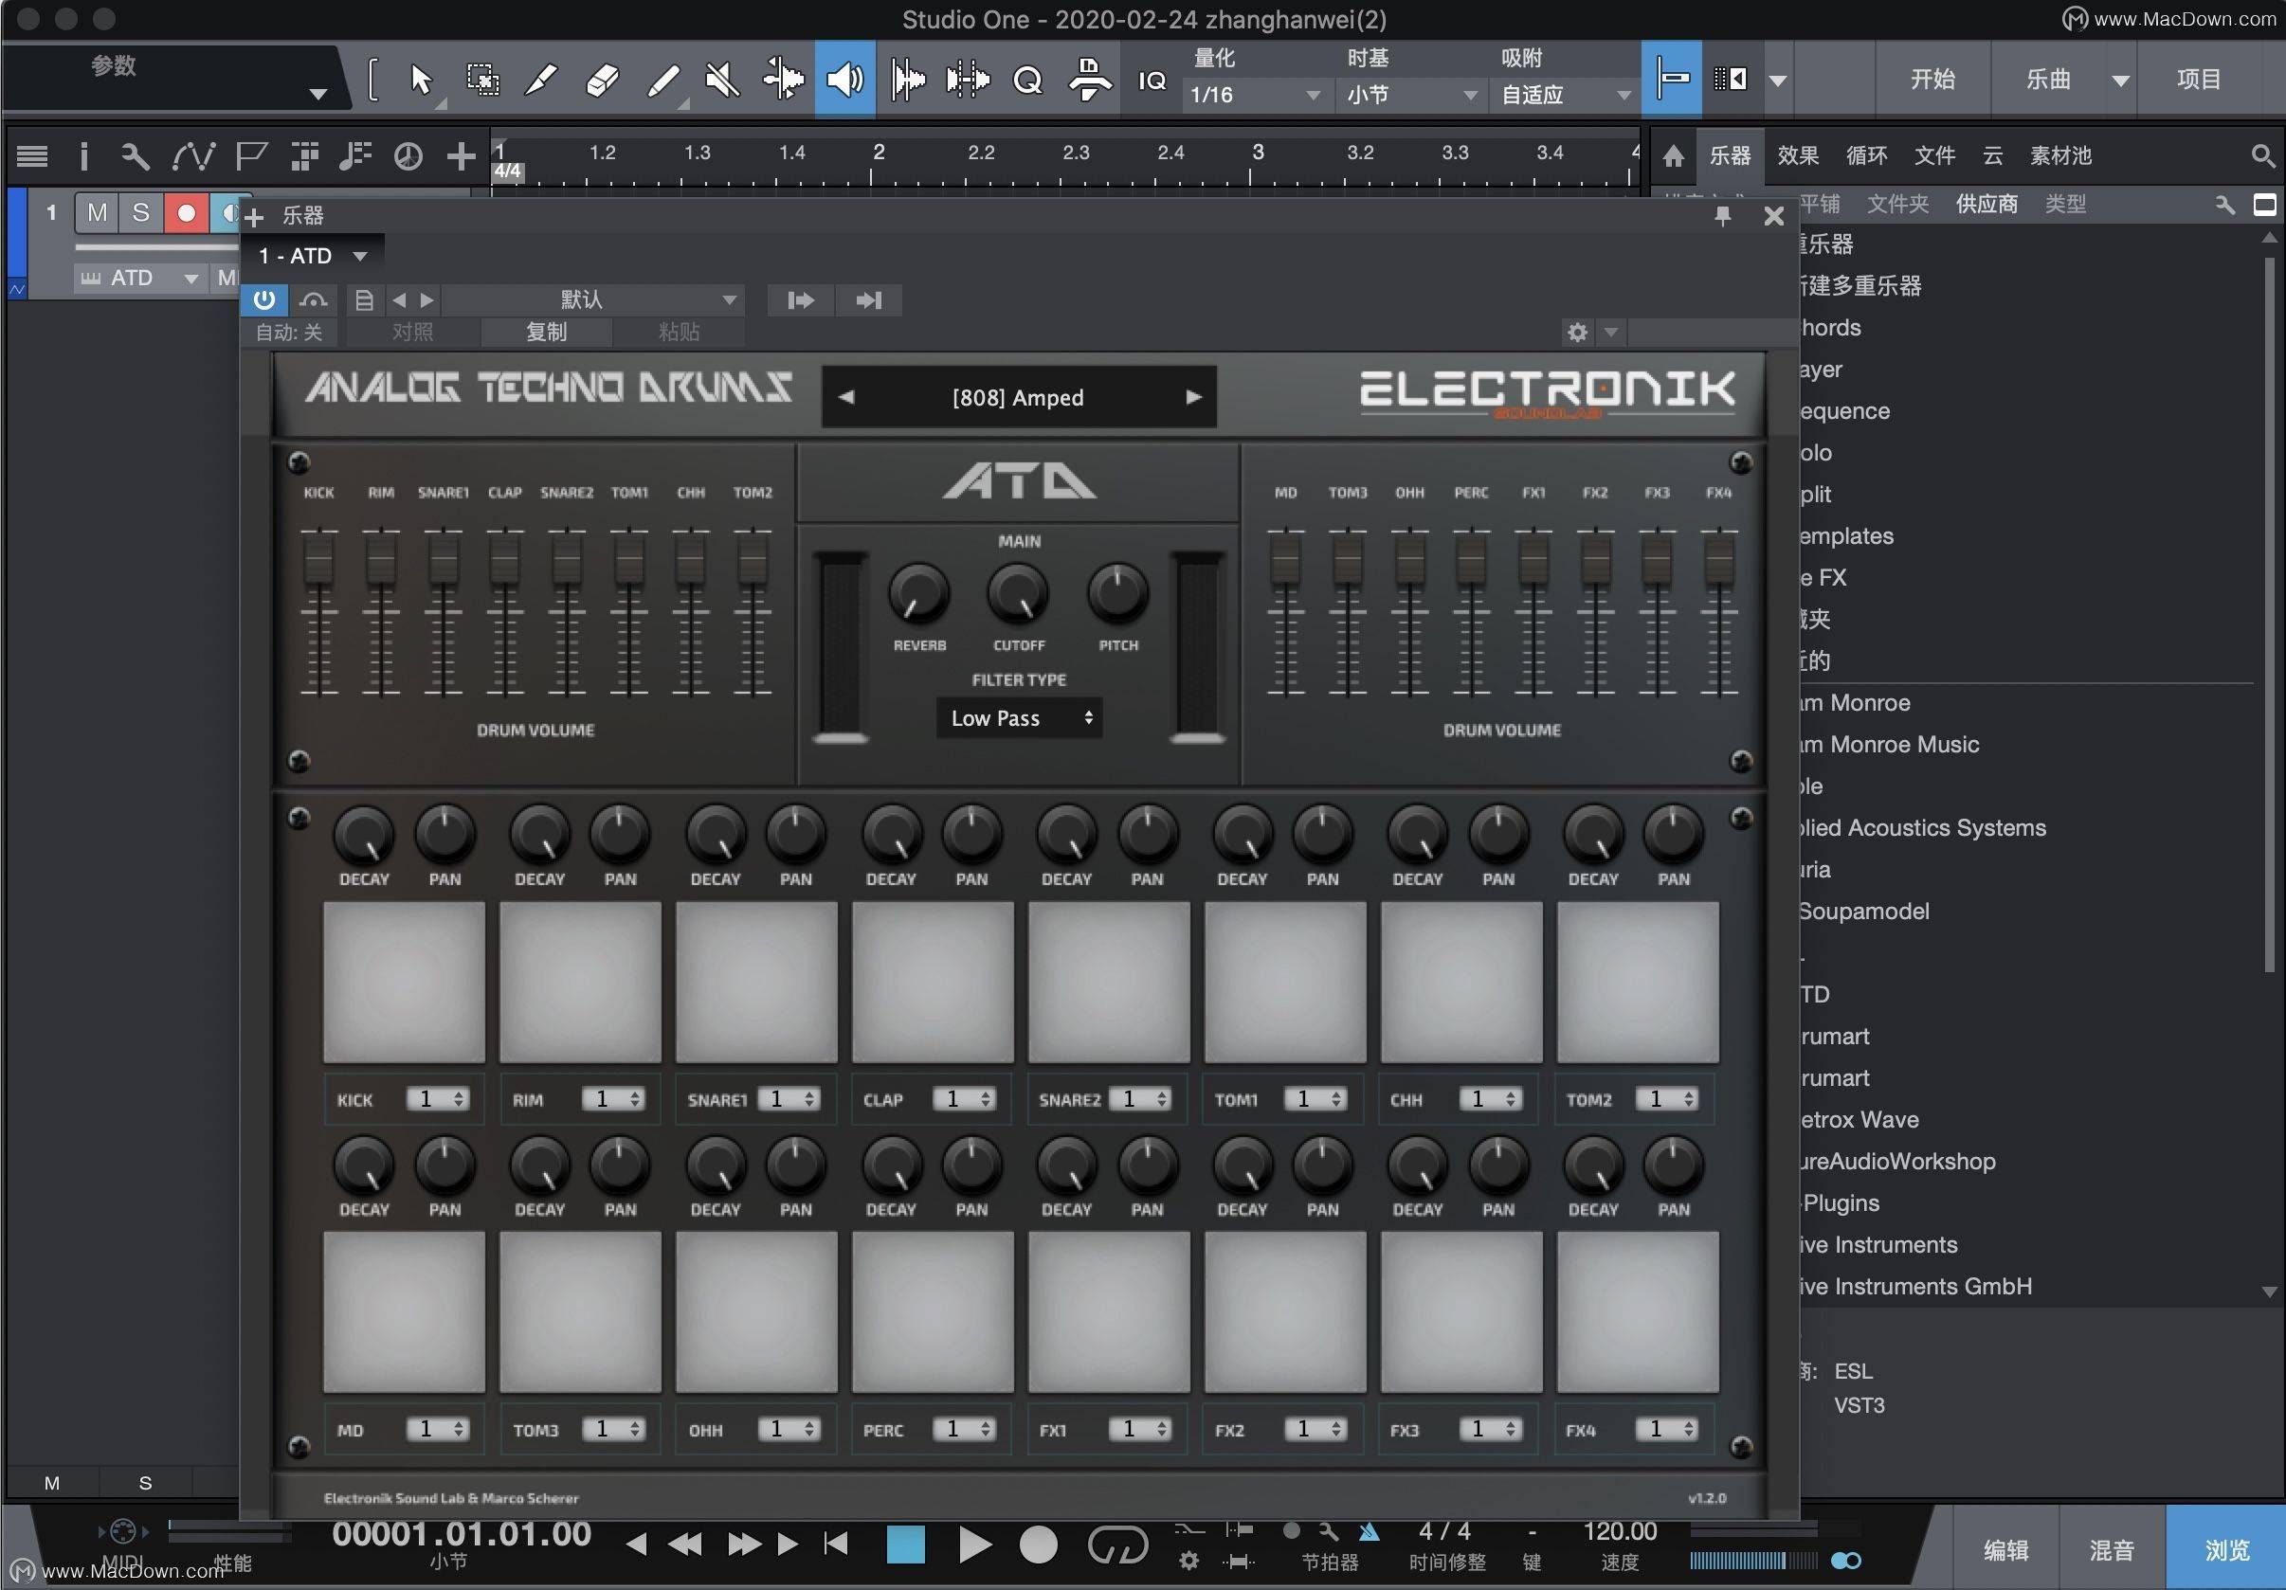Screen dimensions: 2286x1590
Task: Open the 编辑 view
Action: [x=2005, y=1550]
